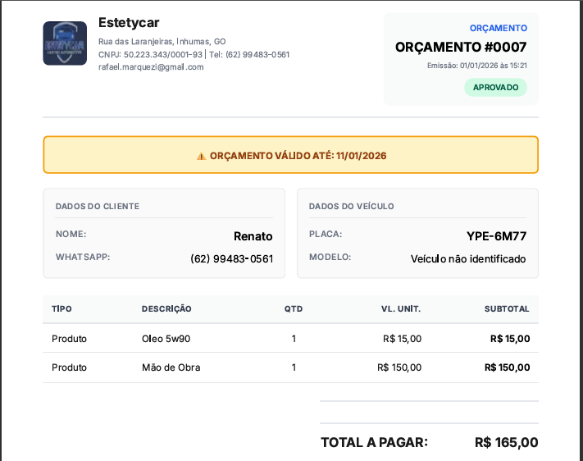
Task: Click the client WhatsApp number (62) 99483-0561
Action: click(231, 258)
